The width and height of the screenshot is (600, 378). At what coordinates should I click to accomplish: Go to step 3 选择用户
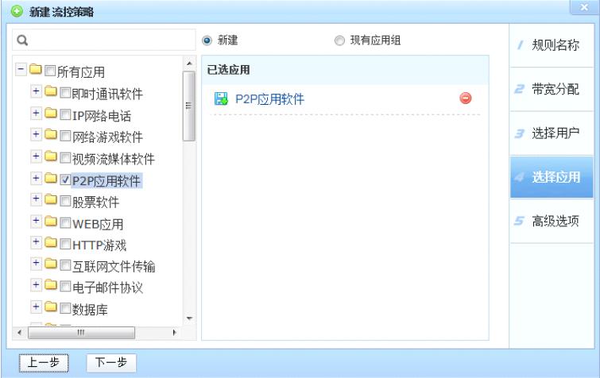(552, 133)
